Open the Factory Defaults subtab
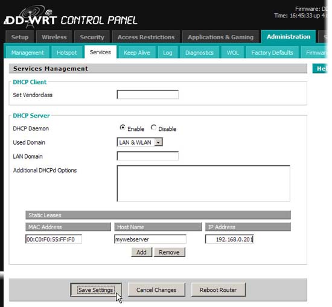Screen dimensions: 332x307 272,52
